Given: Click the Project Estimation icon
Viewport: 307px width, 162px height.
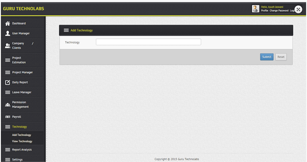Looking at the screenshot, I should pos(7,60).
